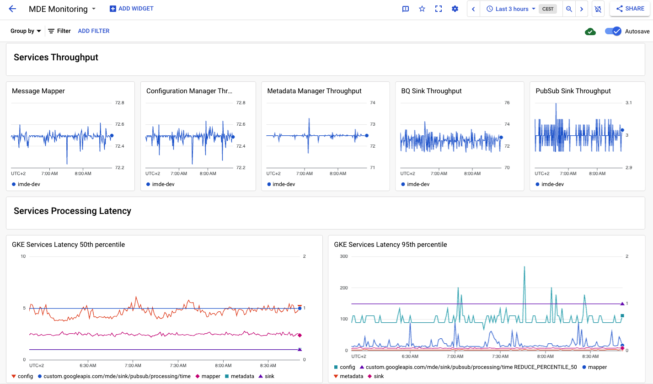
Task: Send feedback using the feedback icon
Action: tap(405, 9)
